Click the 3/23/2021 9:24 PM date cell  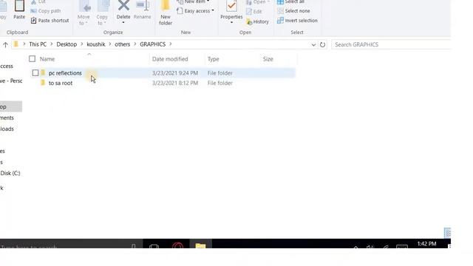(x=175, y=73)
